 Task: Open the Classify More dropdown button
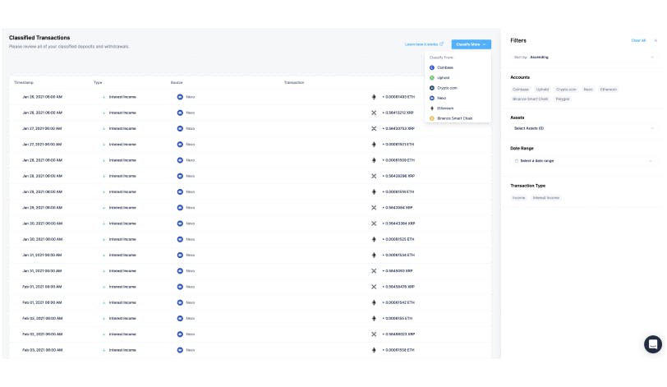tap(471, 44)
